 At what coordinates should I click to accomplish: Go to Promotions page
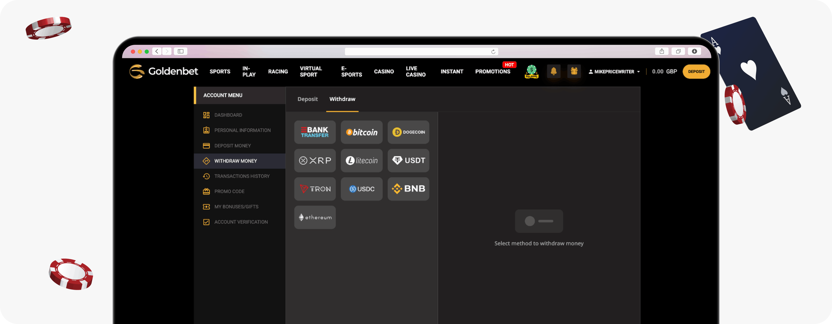(493, 71)
